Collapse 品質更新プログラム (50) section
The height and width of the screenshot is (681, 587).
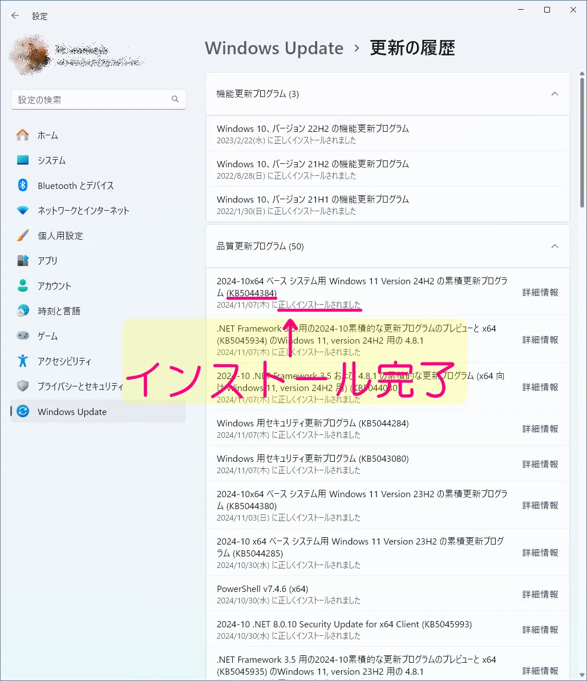click(554, 246)
